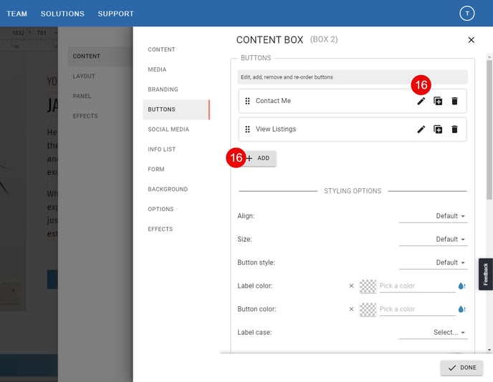The height and width of the screenshot is (382, 493).
Task: Select the Contact Me button row label
Action: 273,101
